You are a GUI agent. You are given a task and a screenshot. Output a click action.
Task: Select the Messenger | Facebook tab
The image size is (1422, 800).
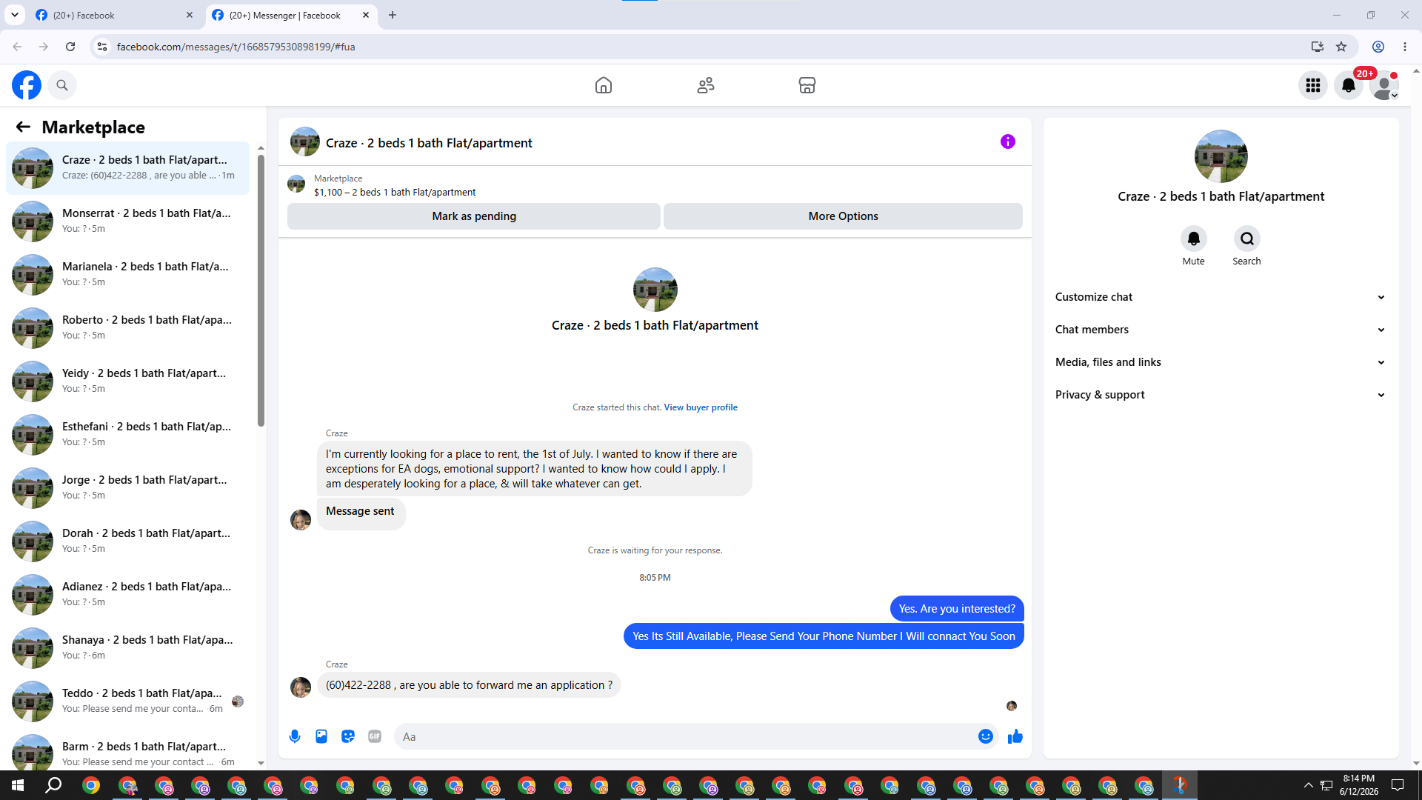(291, 15)
